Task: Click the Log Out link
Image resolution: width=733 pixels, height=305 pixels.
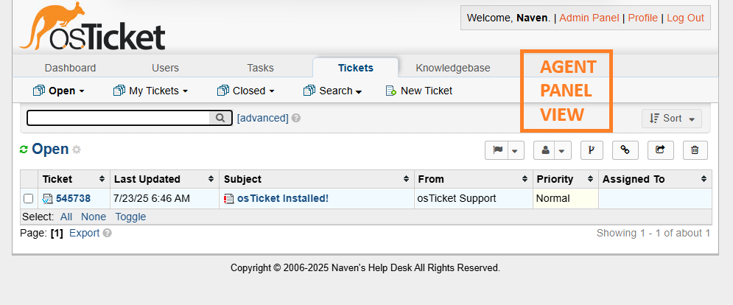Action: click(685, 18)
